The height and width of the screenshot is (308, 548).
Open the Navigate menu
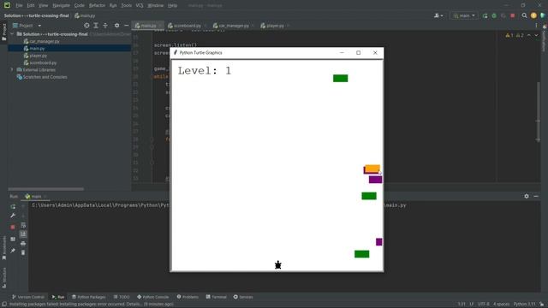coord(61,6)
